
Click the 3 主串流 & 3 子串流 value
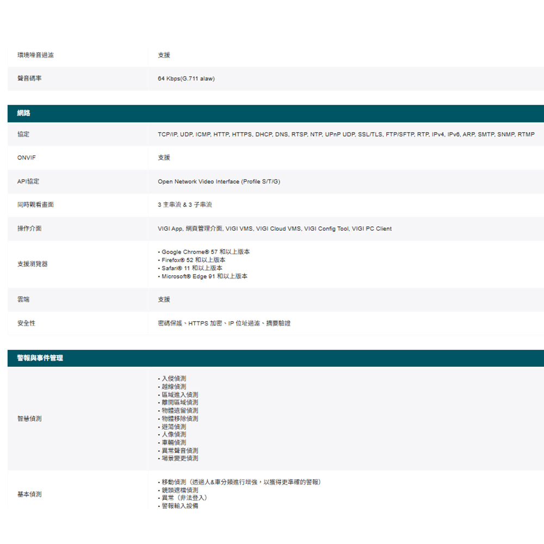[185, 205]
